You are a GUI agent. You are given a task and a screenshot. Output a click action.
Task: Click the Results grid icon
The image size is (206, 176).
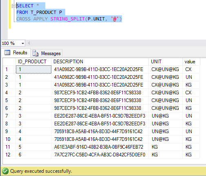click(7, 53)
